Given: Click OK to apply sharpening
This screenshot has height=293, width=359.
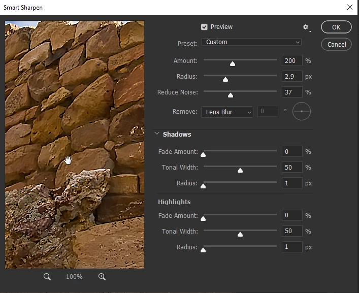Looking at the screenshot, I should [x=336, y=27].
